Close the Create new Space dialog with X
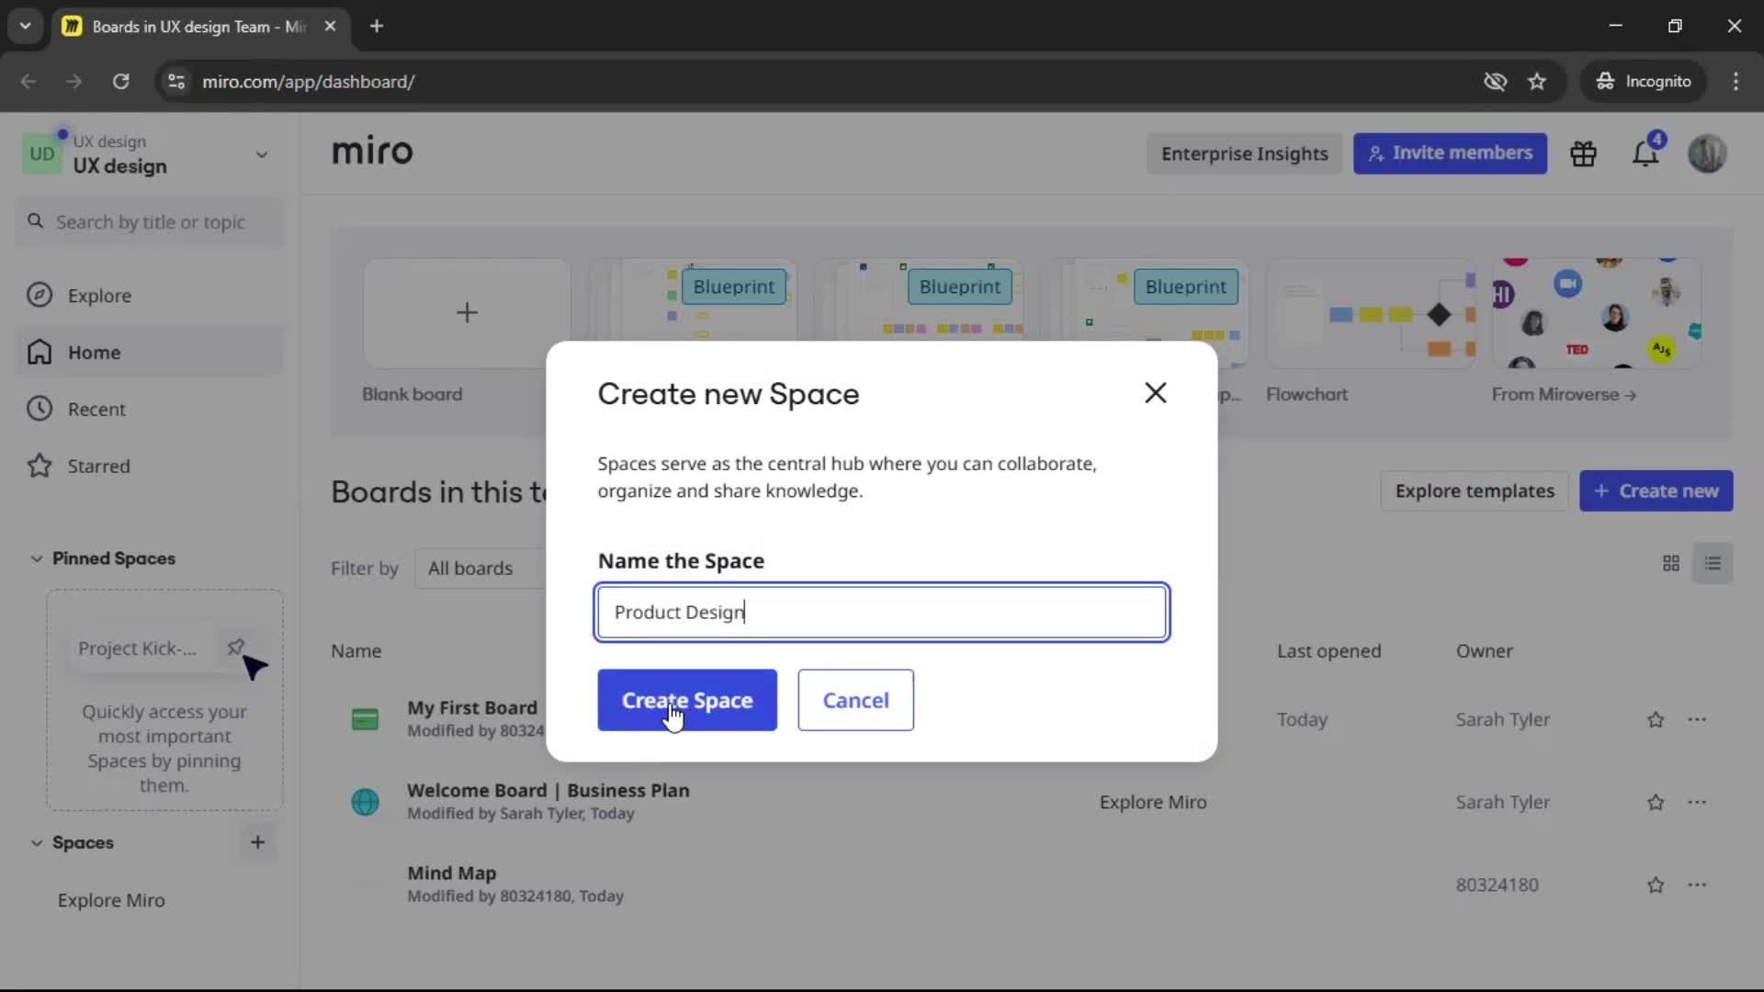Image resolution: width=1764 pixels, height=992 pixels. (x=1156, y=393)
